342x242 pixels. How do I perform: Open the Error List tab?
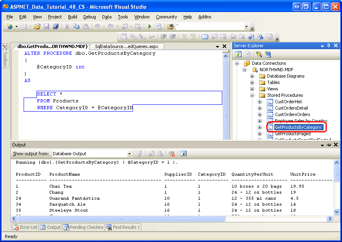25,227
